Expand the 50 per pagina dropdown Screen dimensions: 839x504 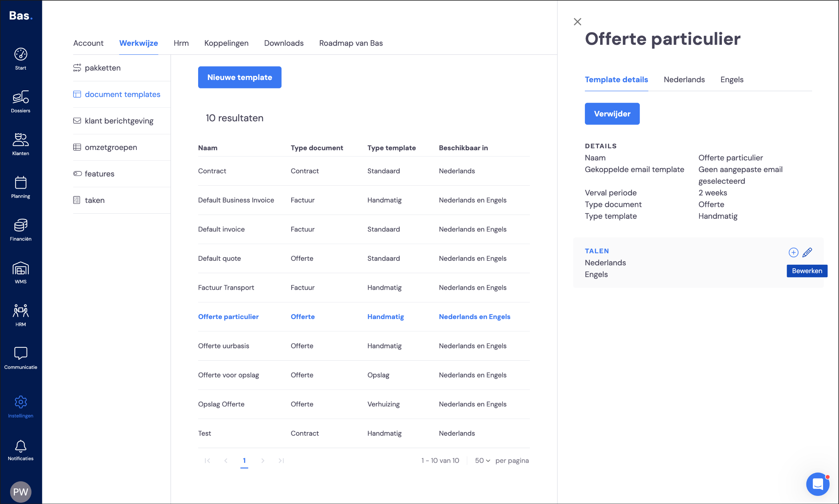482,460
